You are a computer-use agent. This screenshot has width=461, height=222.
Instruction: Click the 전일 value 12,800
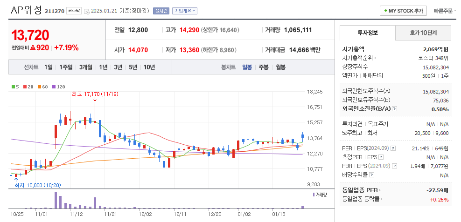coord(138,30)
